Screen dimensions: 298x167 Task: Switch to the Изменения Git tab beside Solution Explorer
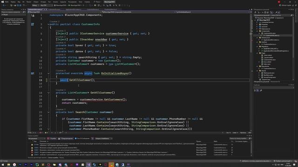point(275,82)
